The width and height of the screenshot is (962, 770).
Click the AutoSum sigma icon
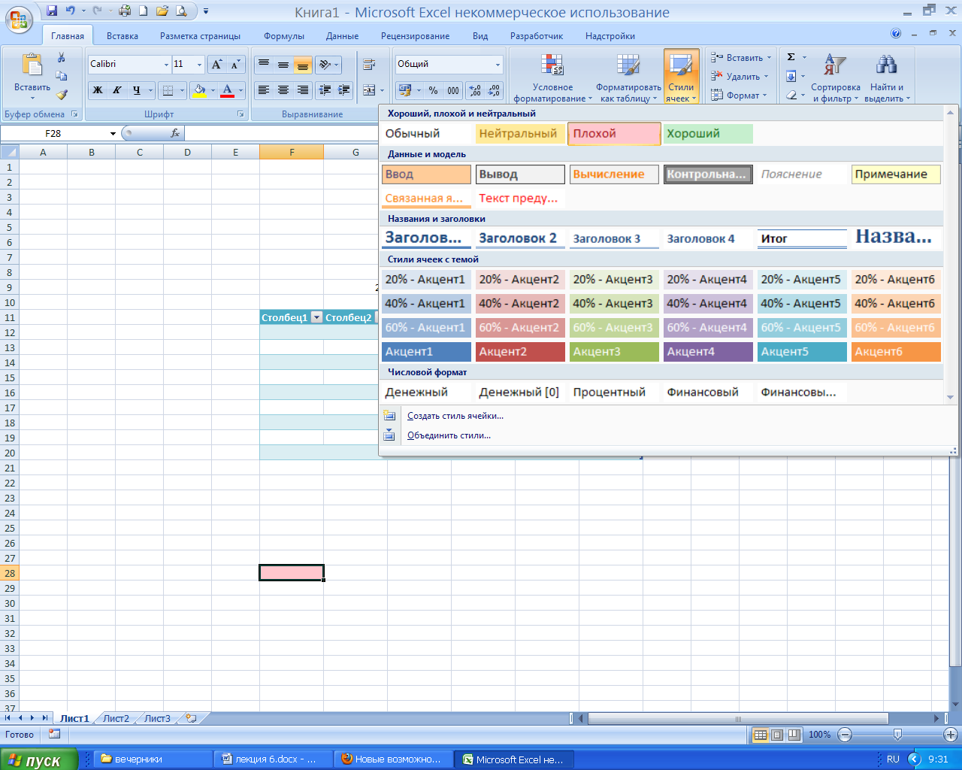coord(791,57)
